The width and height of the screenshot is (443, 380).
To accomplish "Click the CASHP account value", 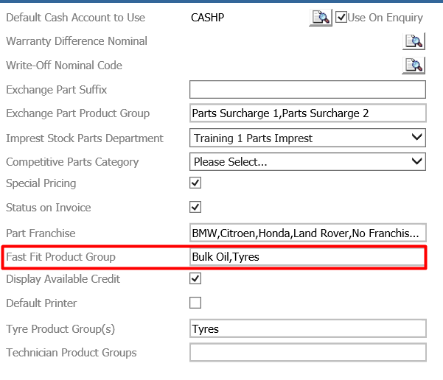I will pyautogui.click(x=207, y=18).
